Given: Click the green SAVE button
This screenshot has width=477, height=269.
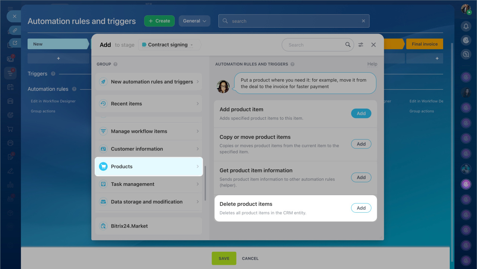Looking at the screenshot, I should coord(224,258).
